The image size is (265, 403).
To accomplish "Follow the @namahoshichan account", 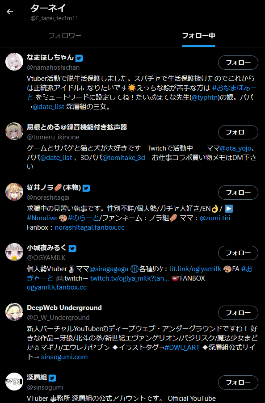I will [x=238, y=63].
